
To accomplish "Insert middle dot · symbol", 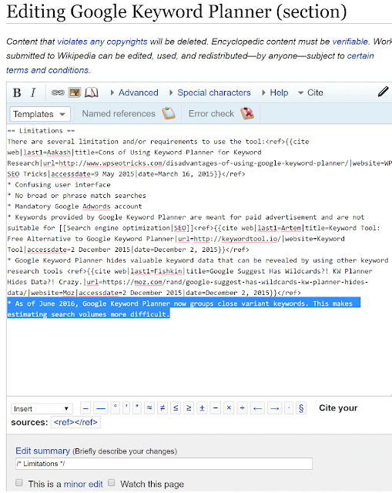I will pos(289,408).
